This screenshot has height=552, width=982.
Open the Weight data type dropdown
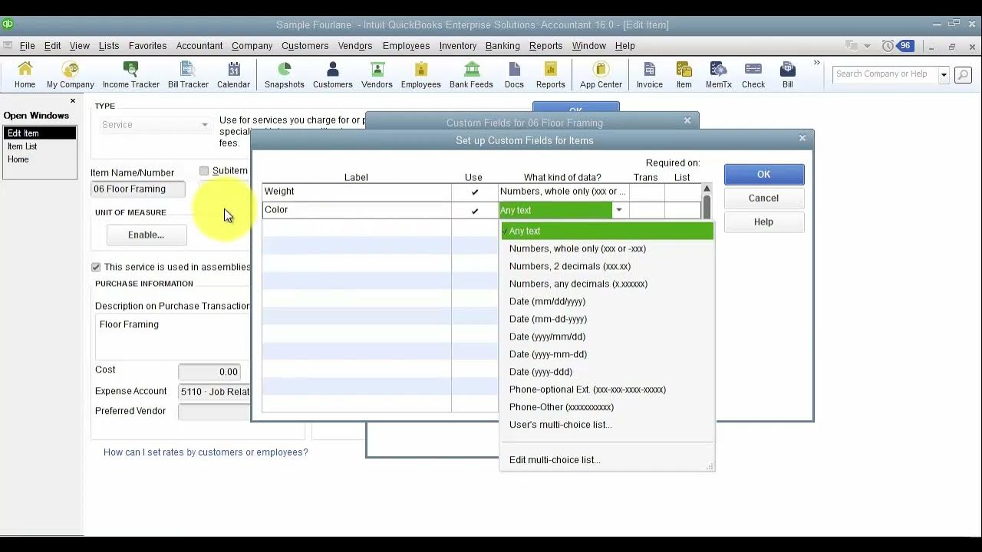[563, 192]
